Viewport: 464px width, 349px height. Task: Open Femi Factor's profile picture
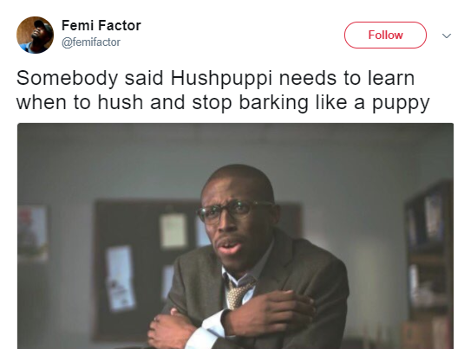tap(35, 35)
